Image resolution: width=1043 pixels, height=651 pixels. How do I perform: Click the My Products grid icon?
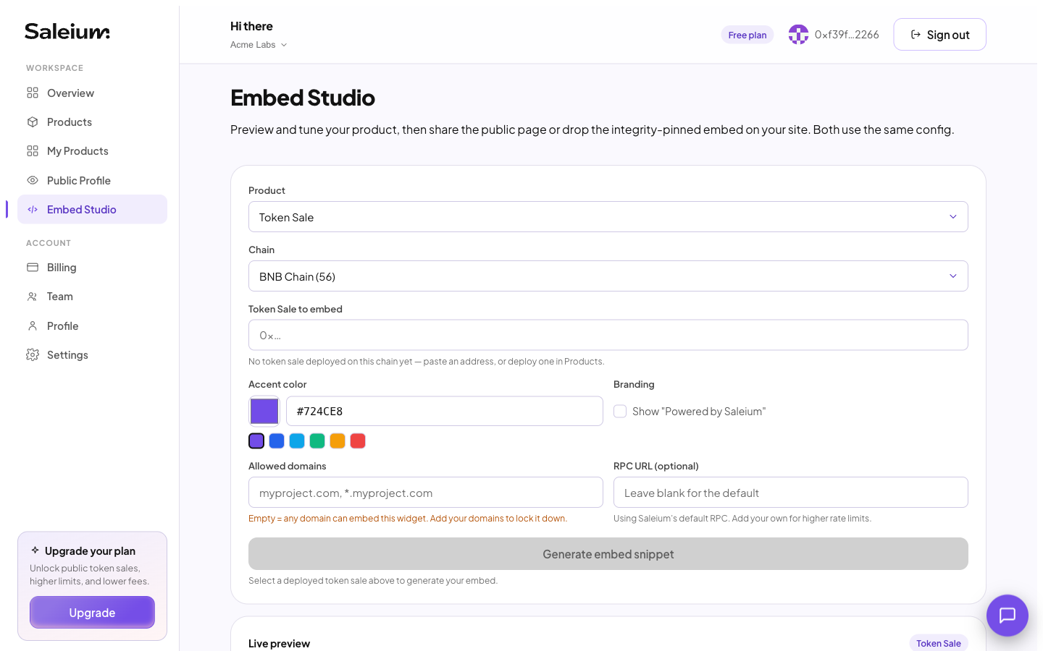tap(33, 150)
